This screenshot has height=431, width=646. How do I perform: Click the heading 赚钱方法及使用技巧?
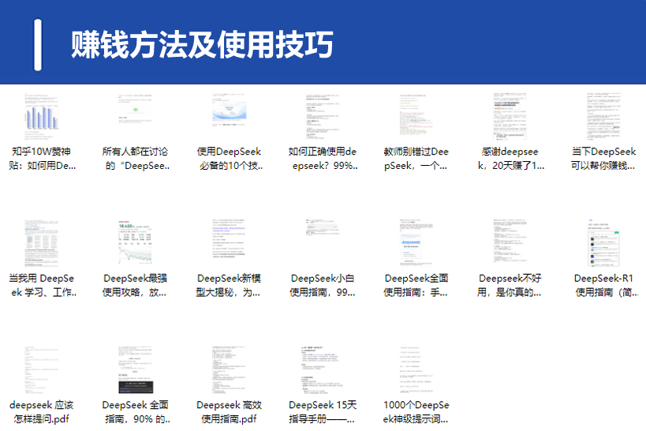pyautogui.click(x=202, y=44)
